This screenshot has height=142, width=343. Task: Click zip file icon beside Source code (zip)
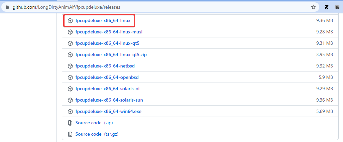[x=70, y=123]
